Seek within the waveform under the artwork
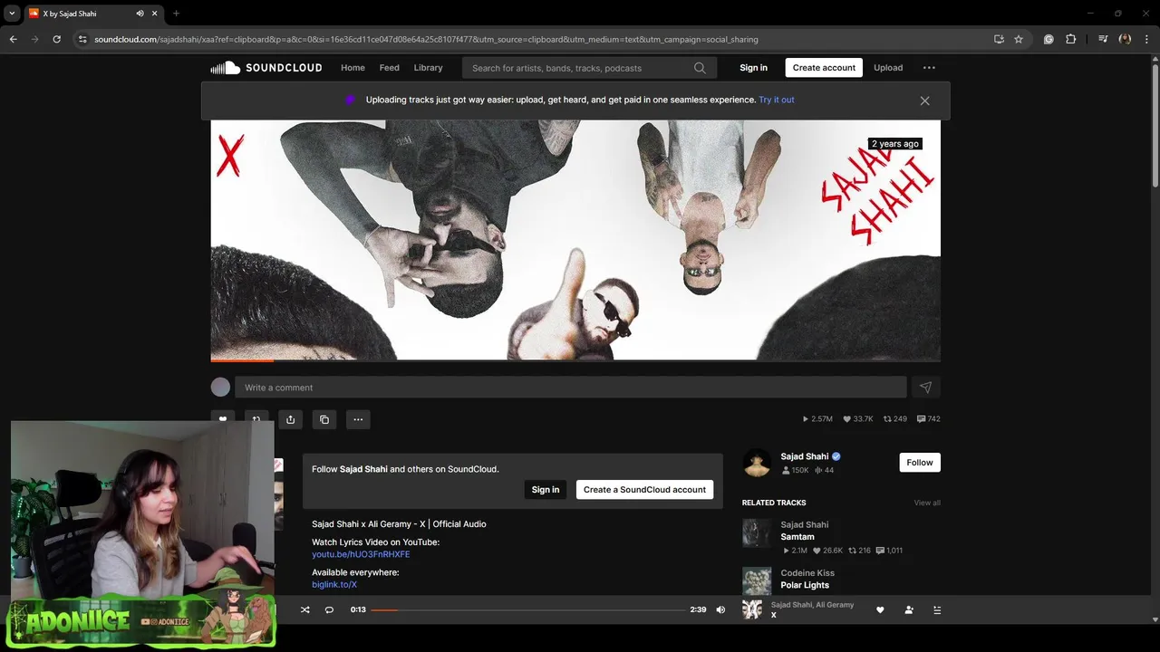Screen dimensions: 1160x652 tap(575, 360)
